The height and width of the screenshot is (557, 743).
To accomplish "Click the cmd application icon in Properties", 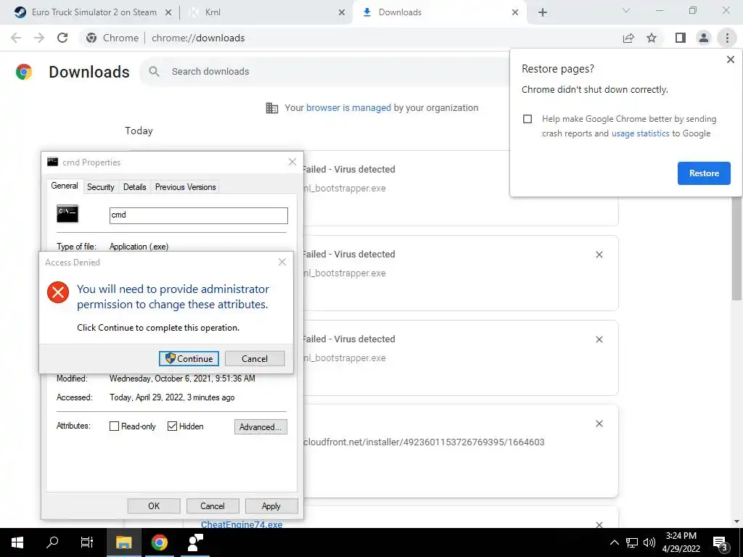I will pyautogui.click(x=67, y=214).
